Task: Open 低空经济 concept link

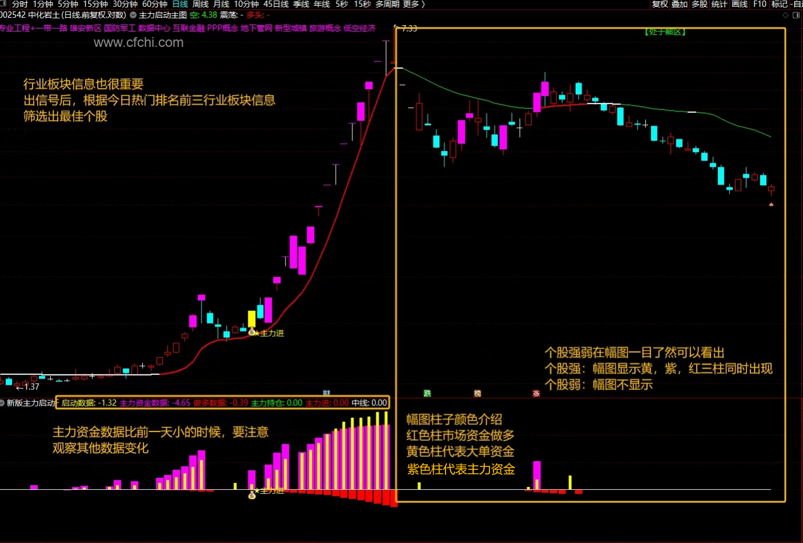Action: [x=359, y=28]
